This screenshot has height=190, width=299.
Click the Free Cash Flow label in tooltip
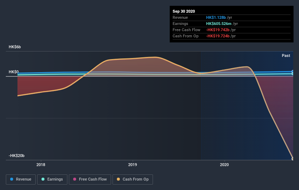[x=186, y=30]
